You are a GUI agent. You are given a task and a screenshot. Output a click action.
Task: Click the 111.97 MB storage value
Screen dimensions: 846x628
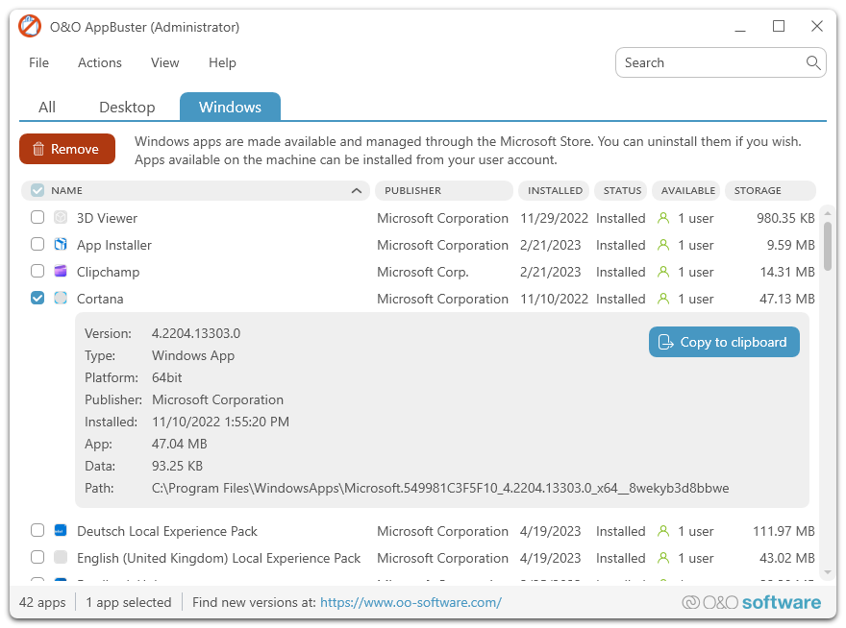coord(784,531)
